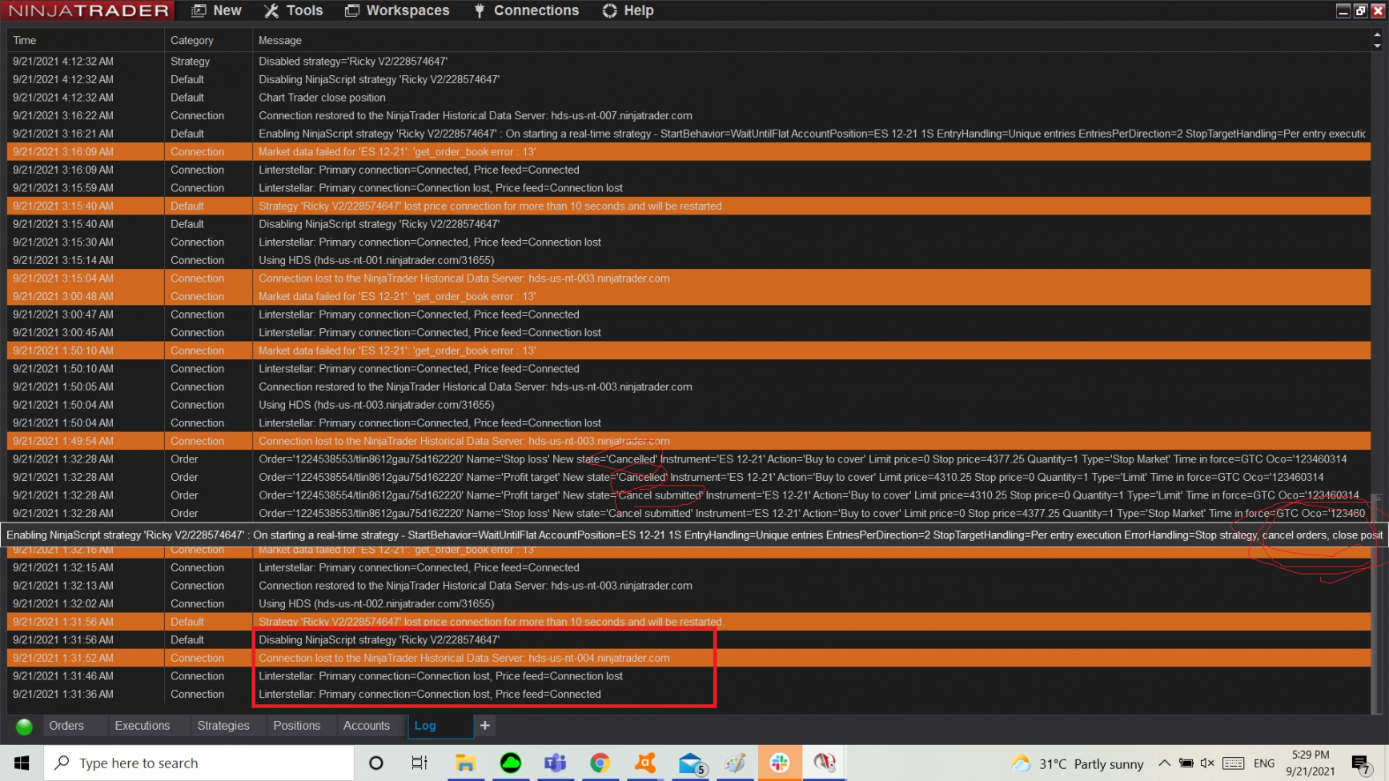Open the weather widget showing 31°C
This screenshot has height=781, width=1389.
pyautogui.click(x=1078, y=763)
